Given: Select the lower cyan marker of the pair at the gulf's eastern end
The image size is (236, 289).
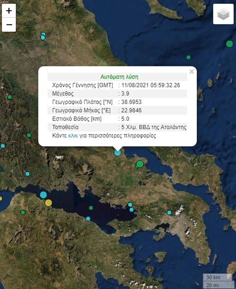Looking at the screenshot, I should [x=131, y=209].
